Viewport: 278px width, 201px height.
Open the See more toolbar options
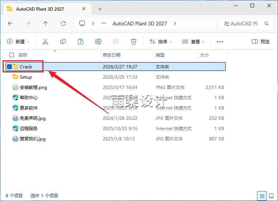[x=220, y=42]
